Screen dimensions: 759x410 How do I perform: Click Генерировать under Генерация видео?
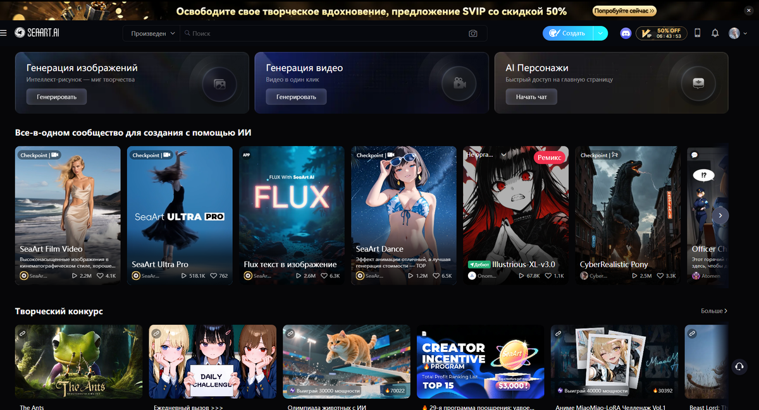[x=295, y=97]
